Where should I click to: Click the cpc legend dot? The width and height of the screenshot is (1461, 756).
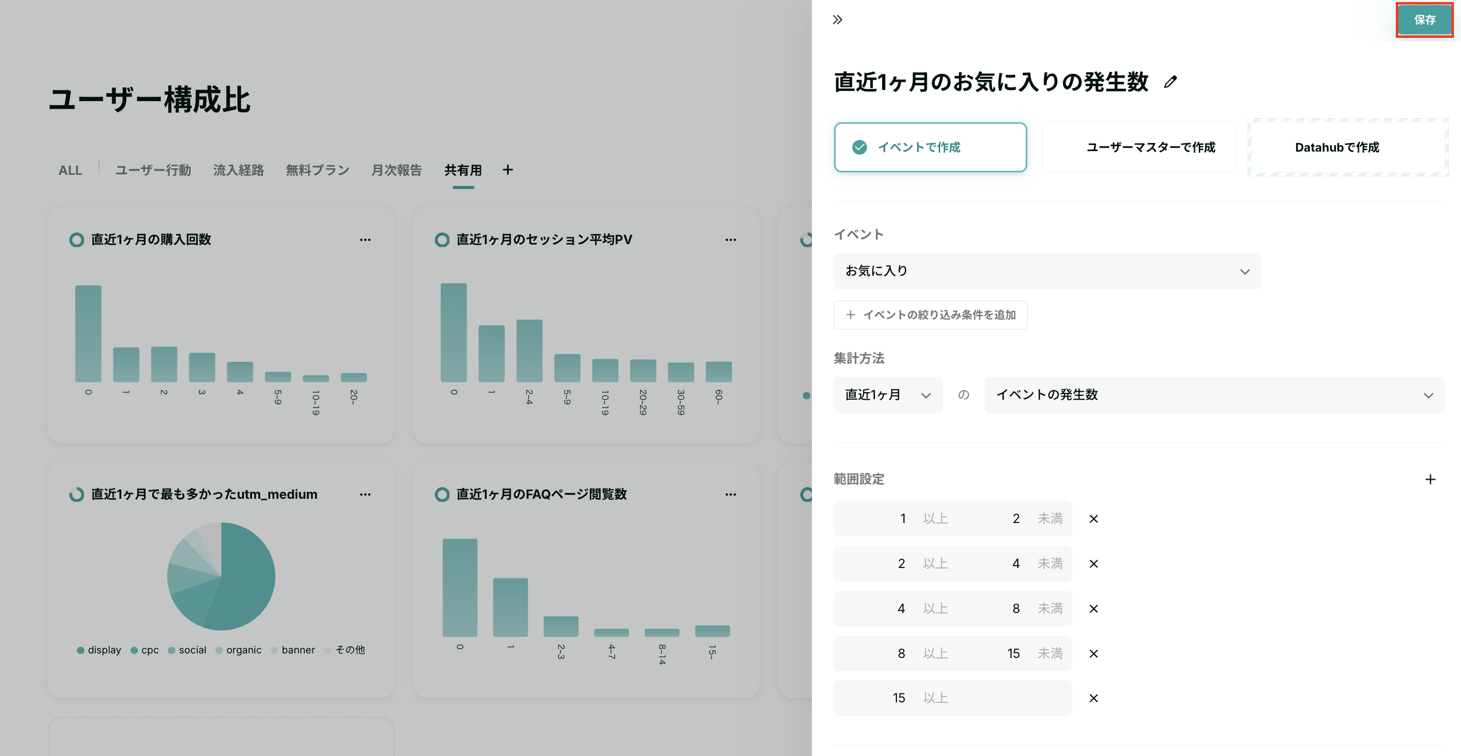point(134,650)
